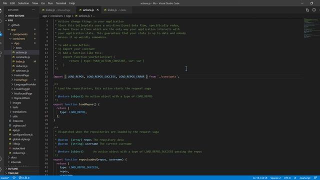Open the Run menu
The width and height of the screenshot is (320, 180).
coord(50,3)
